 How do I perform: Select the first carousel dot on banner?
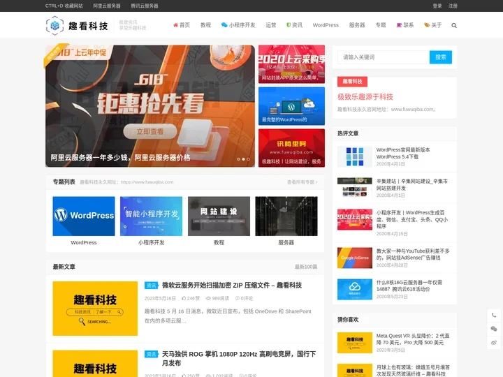pyautogui.click(x=238, y=159)
